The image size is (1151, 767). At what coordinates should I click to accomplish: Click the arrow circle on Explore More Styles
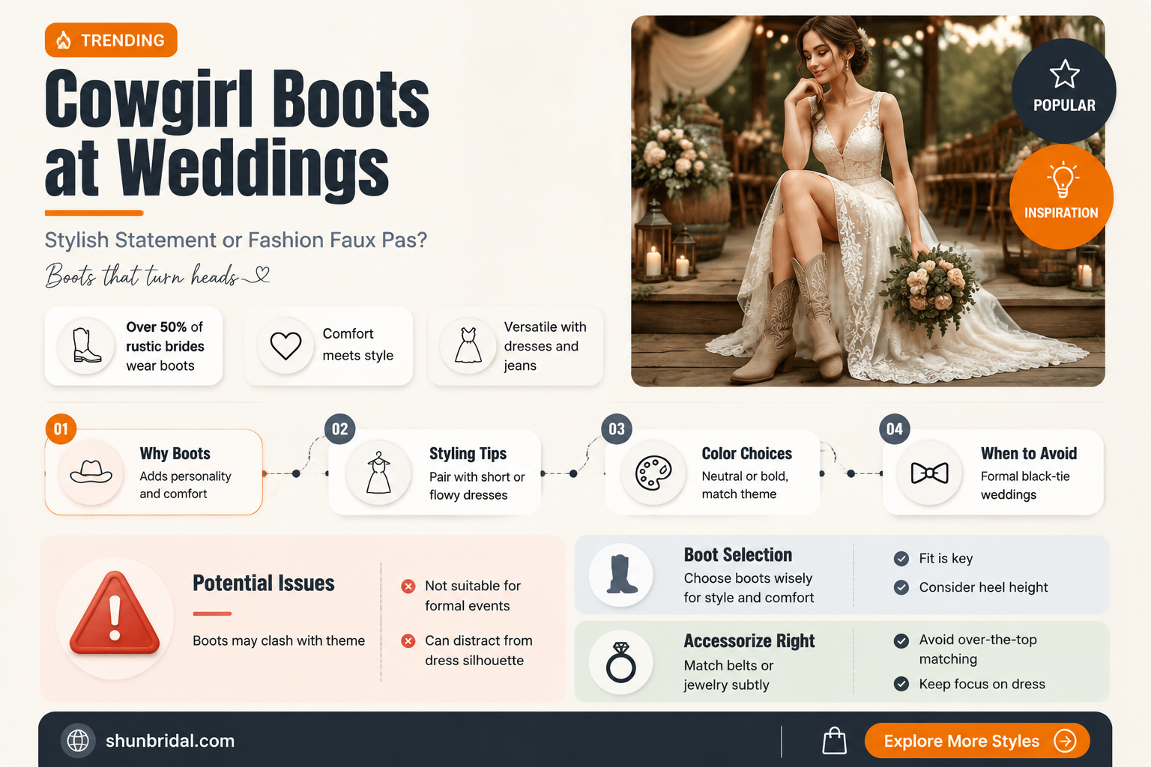click(1065, 741)
